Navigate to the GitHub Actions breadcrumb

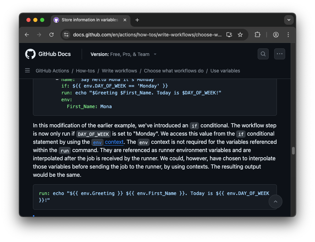(52, 71)
